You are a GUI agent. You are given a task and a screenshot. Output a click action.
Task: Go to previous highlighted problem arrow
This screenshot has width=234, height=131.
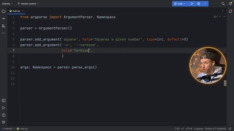pyautogui.click(x=220, y=16)
